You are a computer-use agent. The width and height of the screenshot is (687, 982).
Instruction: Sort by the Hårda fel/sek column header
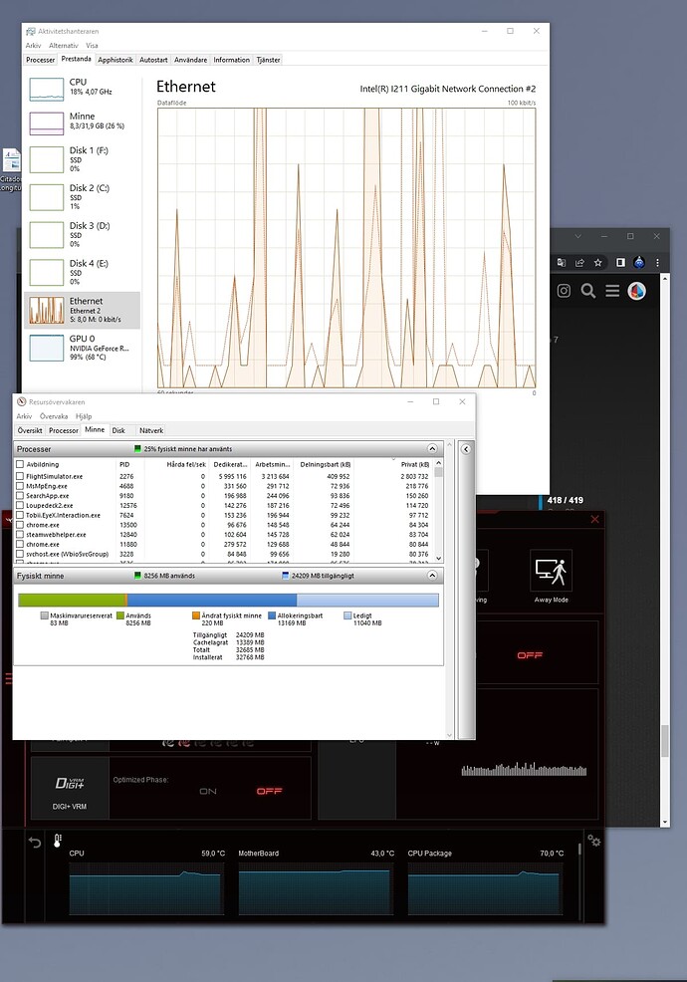click(x=176, y=465)
